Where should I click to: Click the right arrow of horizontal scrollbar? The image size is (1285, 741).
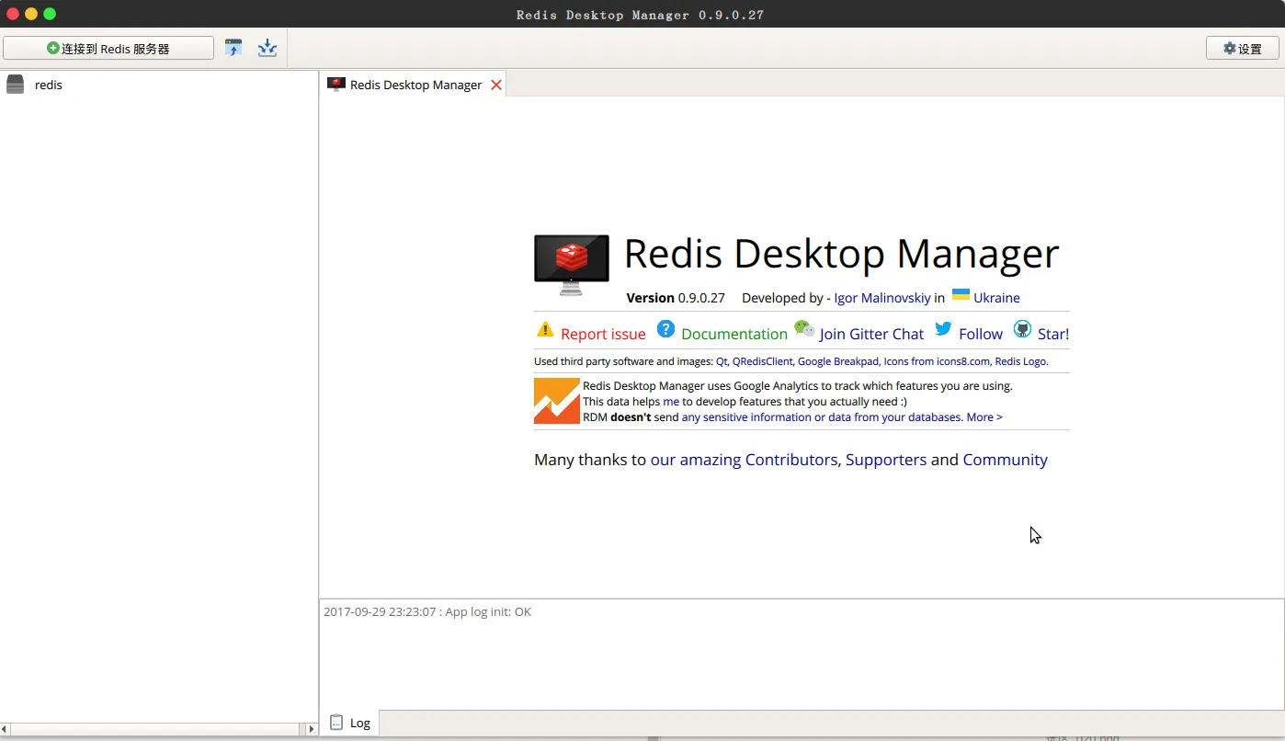click(311, 729)
